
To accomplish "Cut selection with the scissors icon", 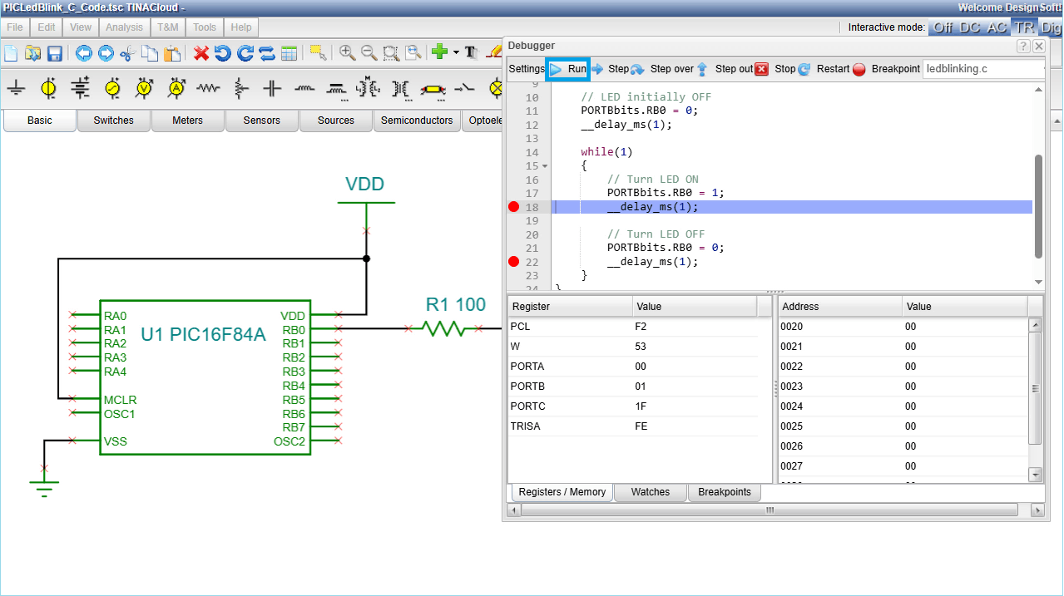I will pos(127,53).
